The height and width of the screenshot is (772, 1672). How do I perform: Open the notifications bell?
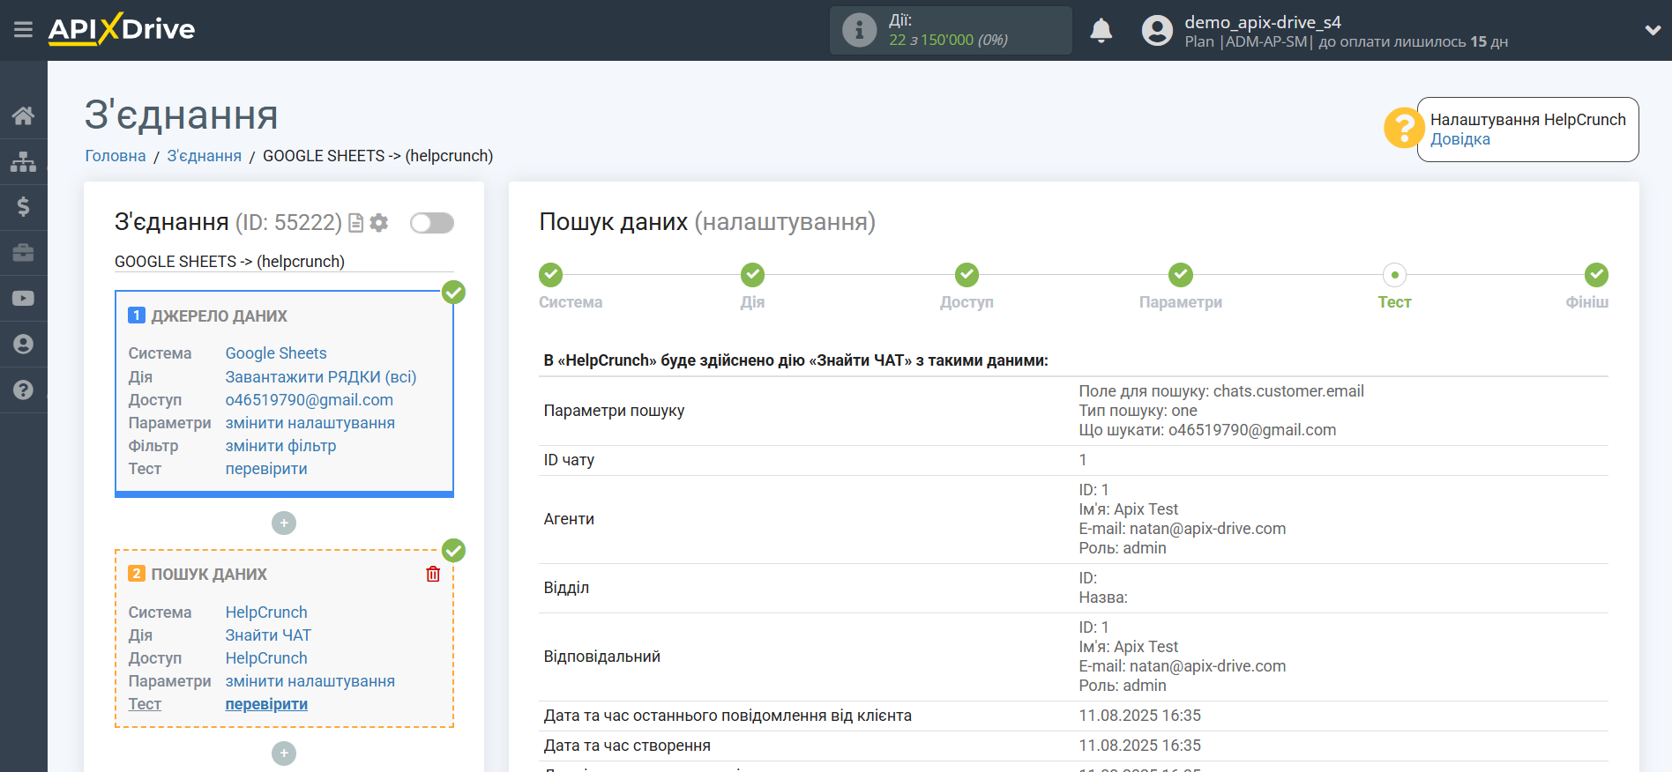coord(1101,30)
